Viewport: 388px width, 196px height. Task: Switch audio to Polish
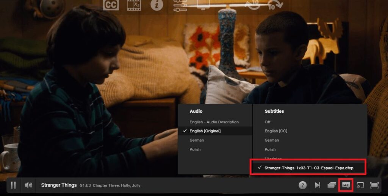click(x=195, y=149)
